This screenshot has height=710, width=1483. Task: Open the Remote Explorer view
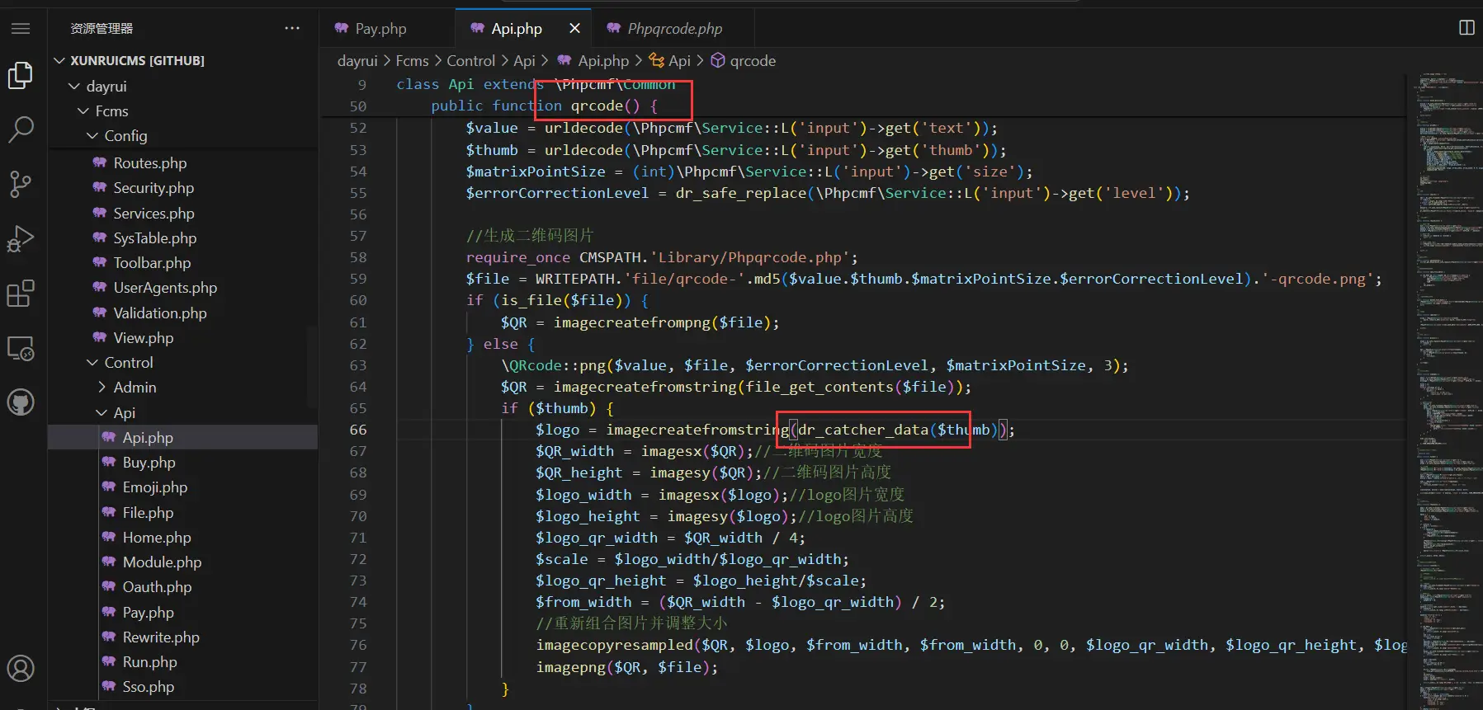21,348
